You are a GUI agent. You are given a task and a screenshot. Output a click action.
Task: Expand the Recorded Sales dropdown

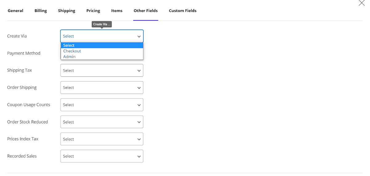(x=102, y=156)
